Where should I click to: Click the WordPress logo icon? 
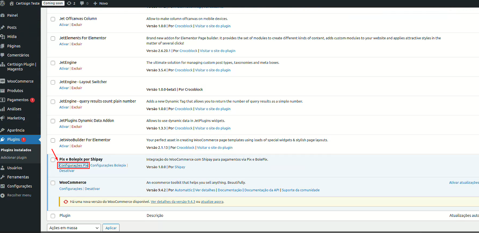click(2, 3)
